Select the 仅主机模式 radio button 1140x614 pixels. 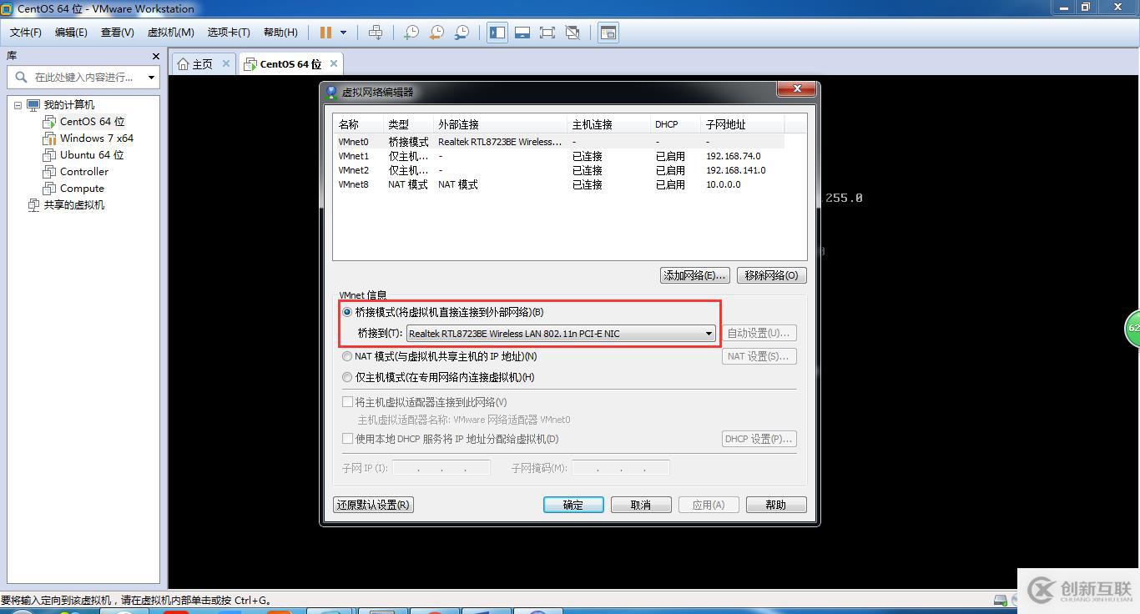tap(347, 377)
